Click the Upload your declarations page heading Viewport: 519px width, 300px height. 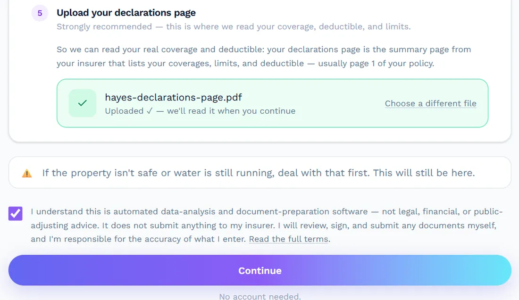pos(126,13)
